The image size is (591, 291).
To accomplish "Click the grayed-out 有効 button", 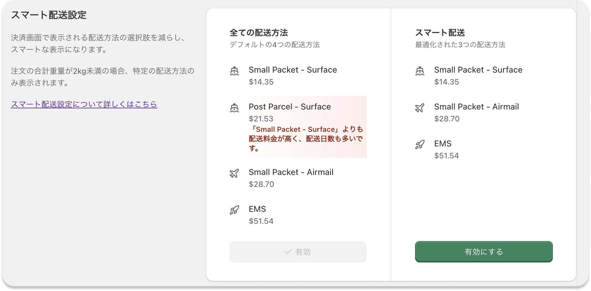I will coord(298,252).
